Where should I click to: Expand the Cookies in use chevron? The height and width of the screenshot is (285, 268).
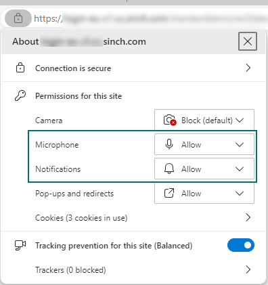coord(248,217)
